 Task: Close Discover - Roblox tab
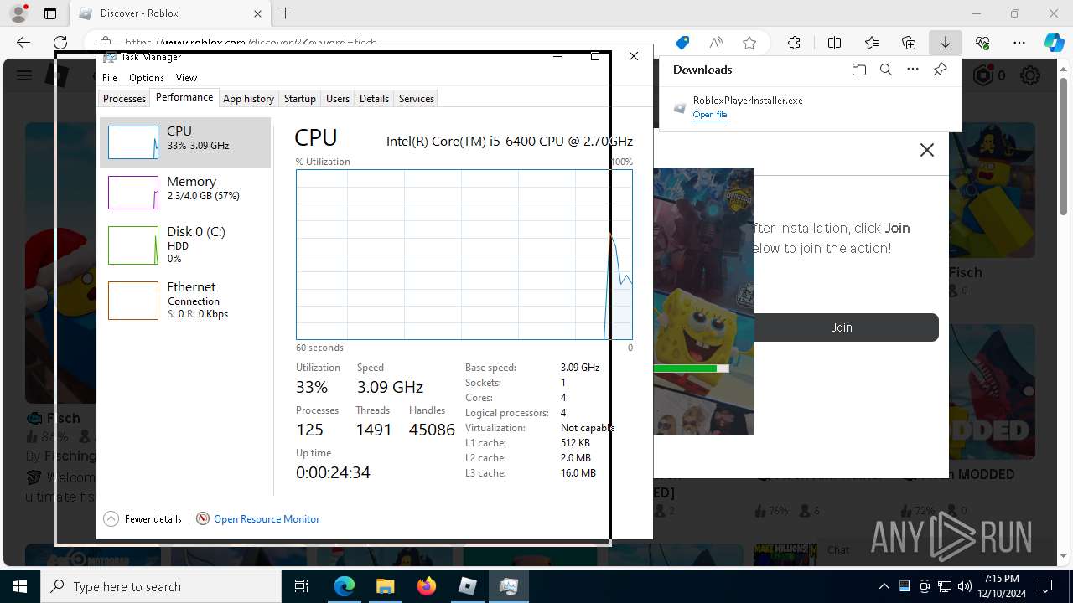pyautogui.click(x=257, y=13)
